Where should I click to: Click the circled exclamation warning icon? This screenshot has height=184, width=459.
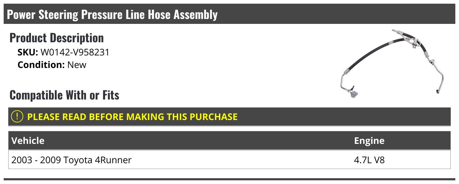(x=17, y=117)
